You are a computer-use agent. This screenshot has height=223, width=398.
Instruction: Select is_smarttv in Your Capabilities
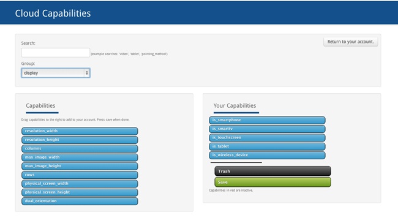coord(267,129)
